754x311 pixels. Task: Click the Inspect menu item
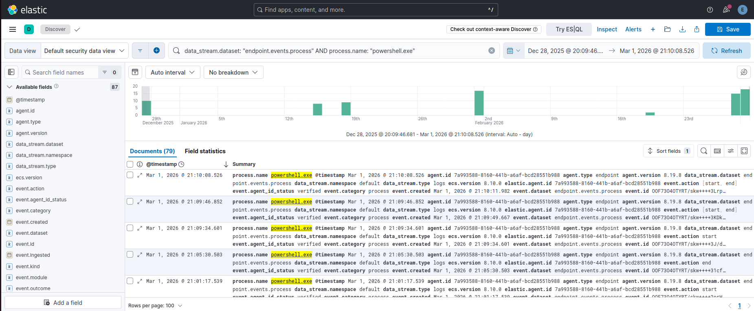pos(607,29)
